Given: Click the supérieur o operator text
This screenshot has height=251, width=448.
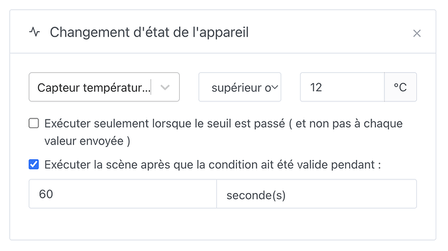Looking at the screenshot, I should (x=241, y=88).
